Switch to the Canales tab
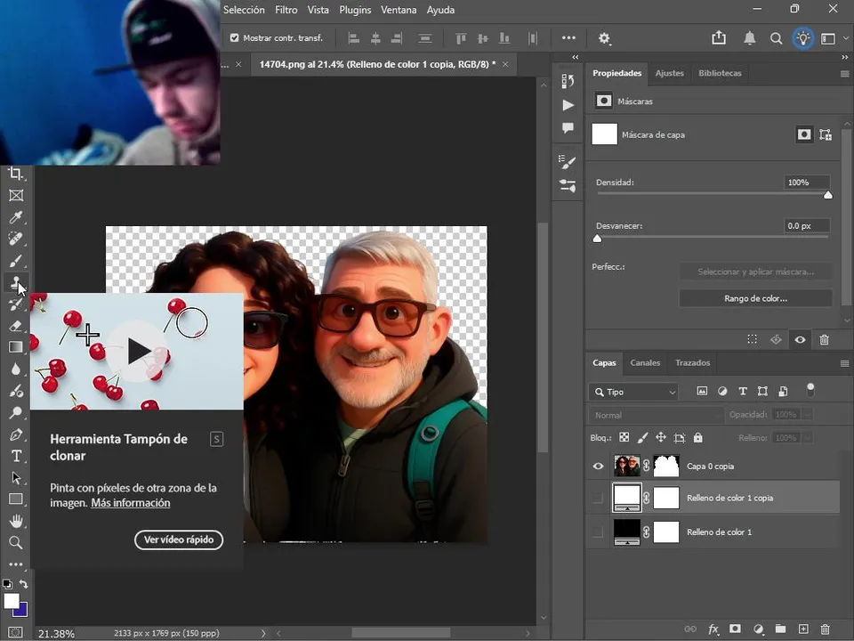 (x=645, y=363)
